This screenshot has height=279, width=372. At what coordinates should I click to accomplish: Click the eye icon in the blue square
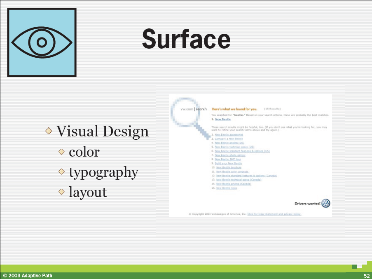[x=42, y=42]
